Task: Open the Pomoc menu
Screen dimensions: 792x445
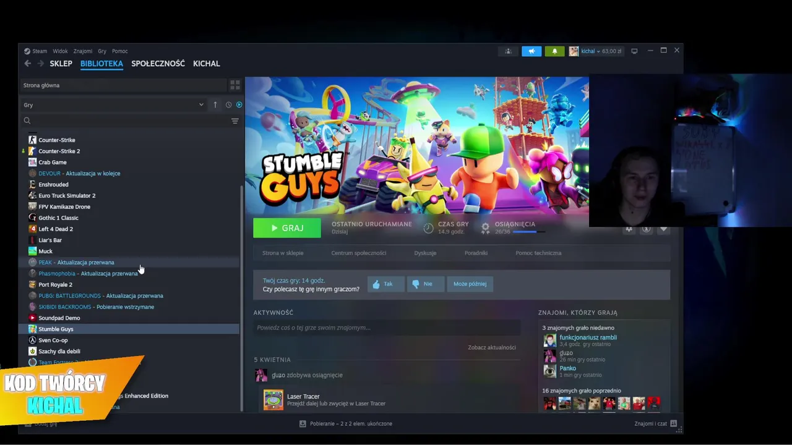Action: click(x=120, y=51)
